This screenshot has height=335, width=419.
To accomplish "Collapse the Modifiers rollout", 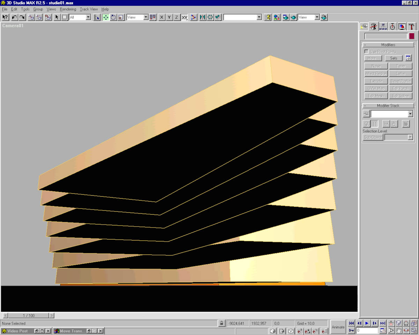I will point(388,45).
